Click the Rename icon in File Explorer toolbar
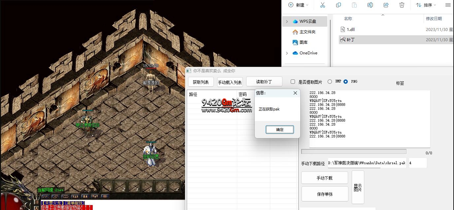The width and height of the screenshot is (454, 210). (x=370, y=5)
